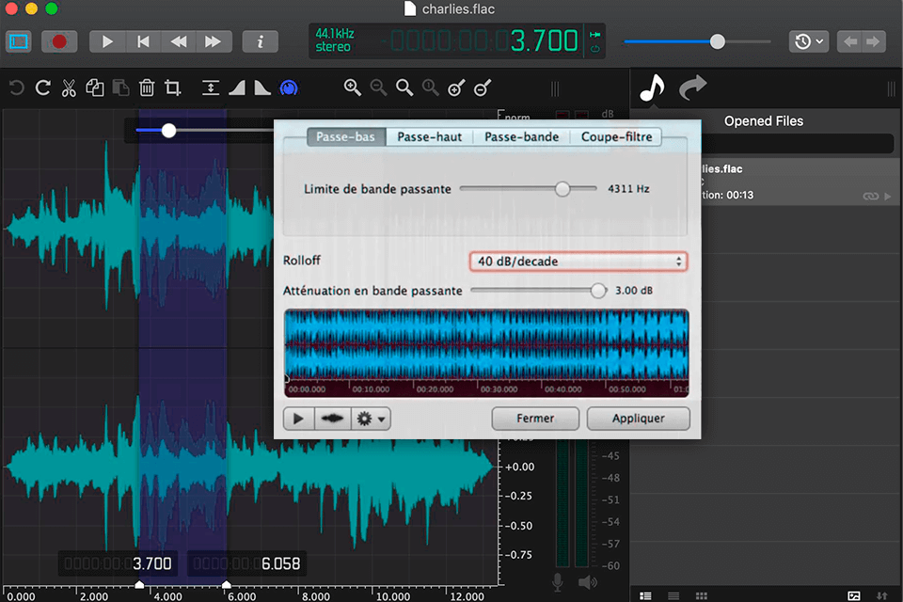Click the Appliquer button
Viewport: 903px width, 602px height.
pos(639,419)
